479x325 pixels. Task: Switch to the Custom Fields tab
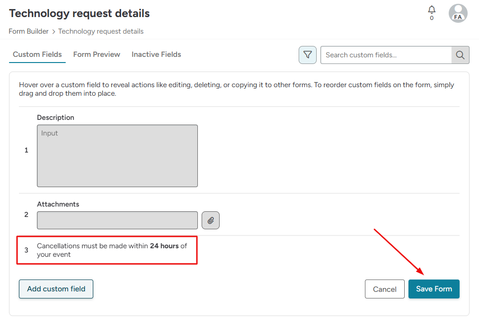click(x=37, y=54)
